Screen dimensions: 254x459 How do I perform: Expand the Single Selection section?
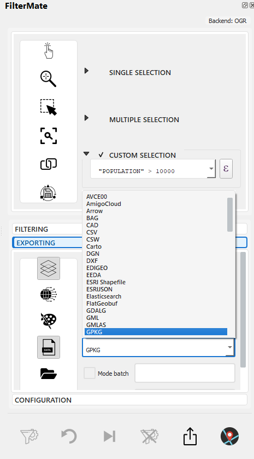[x=86, y=71]
